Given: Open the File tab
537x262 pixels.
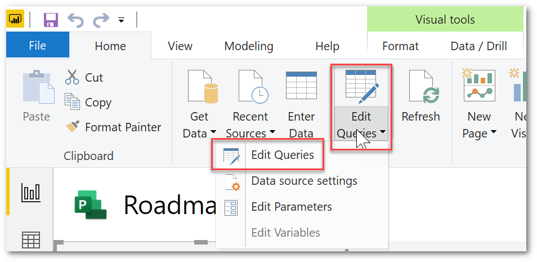Looking at the screenshot, I should click(38, 46).
